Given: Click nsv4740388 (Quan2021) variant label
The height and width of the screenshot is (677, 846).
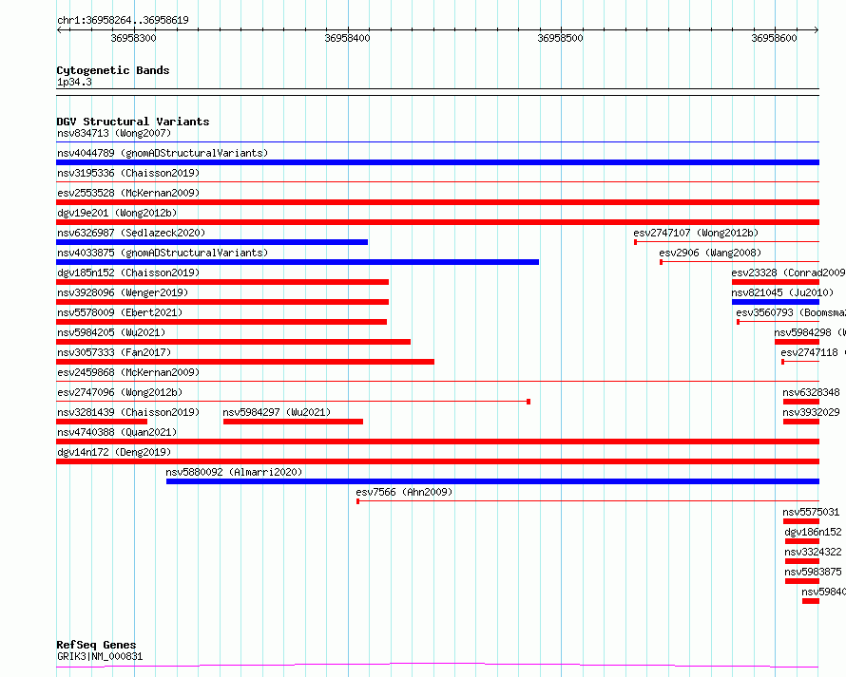Looking at the screenshot, I should pos(117,432).
